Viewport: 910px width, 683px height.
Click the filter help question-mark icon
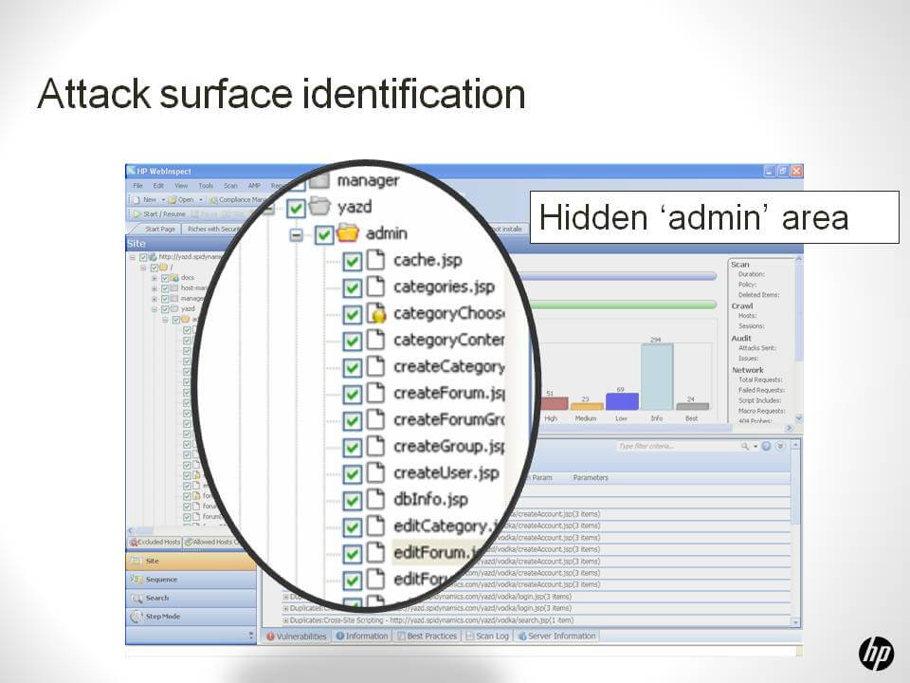tap(765, 446)
